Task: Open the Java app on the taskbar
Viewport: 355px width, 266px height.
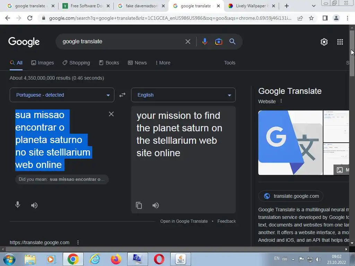Action: point(180,259)
